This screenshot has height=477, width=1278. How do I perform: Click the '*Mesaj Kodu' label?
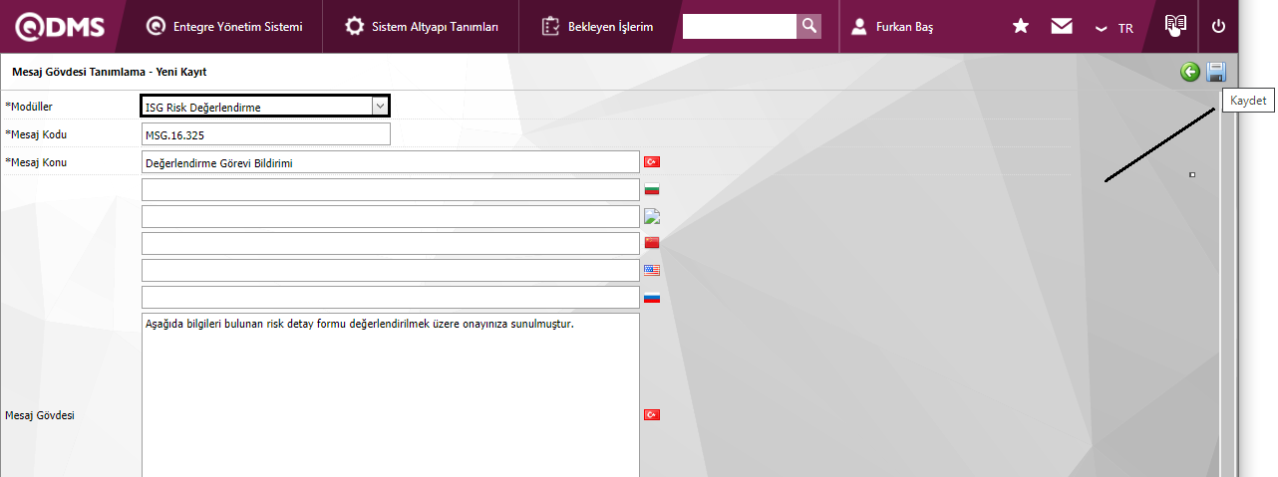[x=36, y=134]
